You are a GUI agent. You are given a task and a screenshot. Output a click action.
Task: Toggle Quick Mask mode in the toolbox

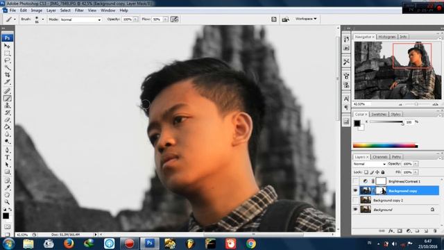pyautogui.click(x=8, y=227)
